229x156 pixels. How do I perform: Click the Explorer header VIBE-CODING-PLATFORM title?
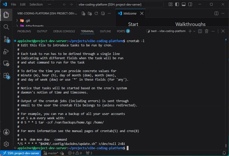[x=47, y=13]
